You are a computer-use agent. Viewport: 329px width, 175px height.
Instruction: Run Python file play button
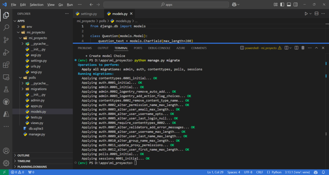[306, 14]
